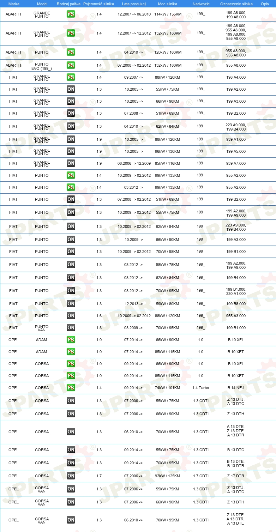The image size is (276, 532).
Task: Click PB icon for Opel Corsa B 10 XFT
Action: click(x=71, y=376)
